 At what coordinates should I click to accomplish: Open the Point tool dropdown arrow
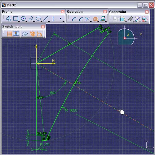point(64,22)
